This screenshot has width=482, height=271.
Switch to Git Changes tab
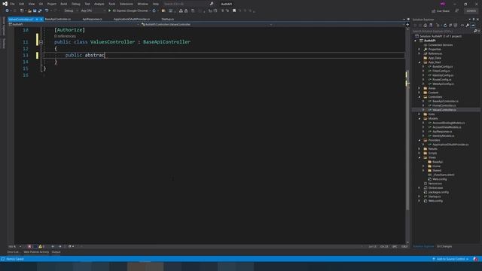pos(444,246)
